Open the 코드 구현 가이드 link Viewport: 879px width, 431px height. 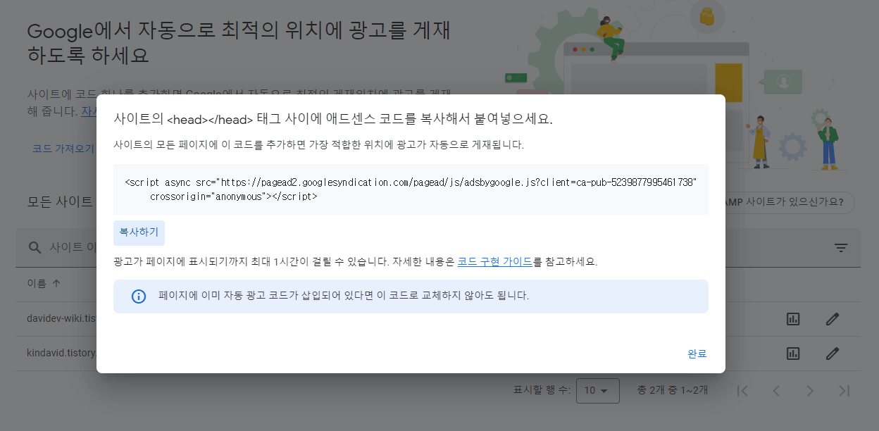[x=494, y=261]
